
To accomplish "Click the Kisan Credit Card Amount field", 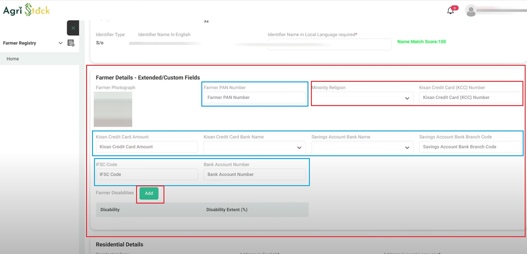I will point(147,147).
